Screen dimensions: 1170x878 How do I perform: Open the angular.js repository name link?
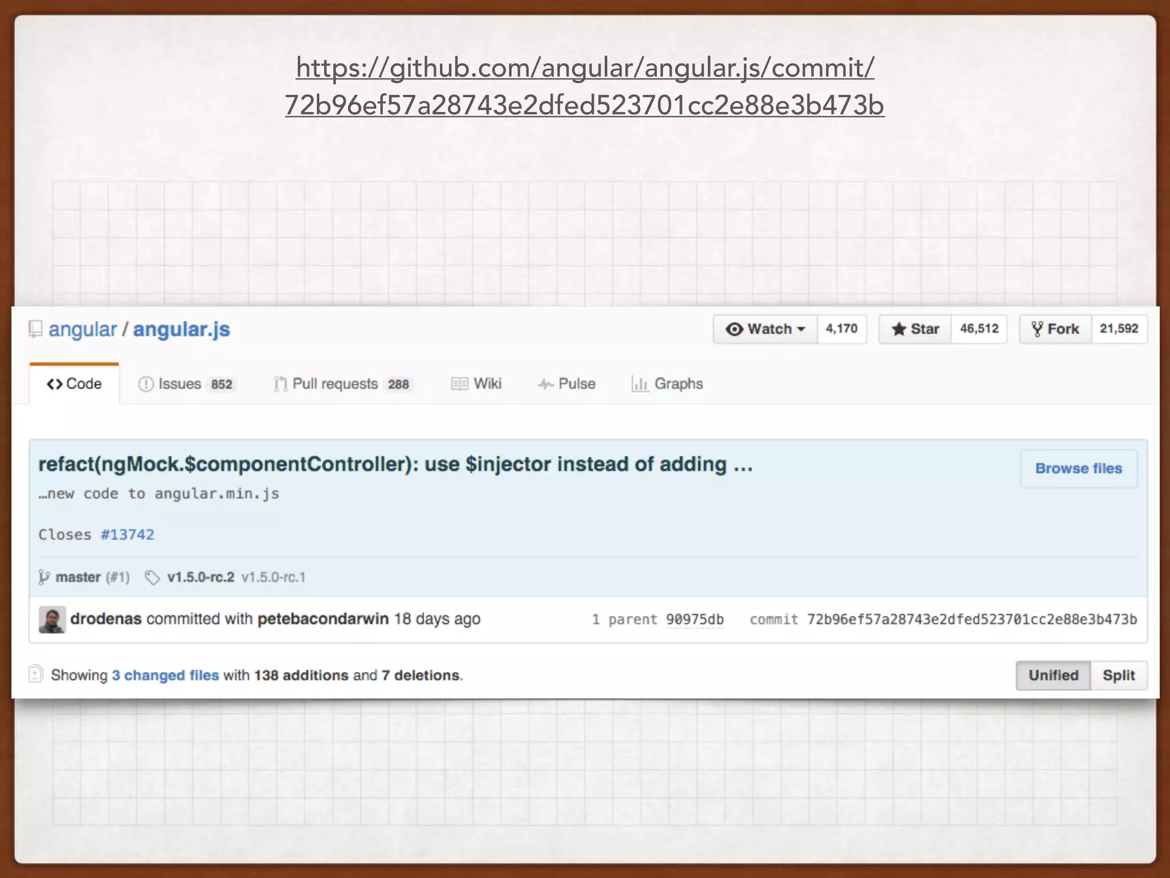[x=182, y=329]
